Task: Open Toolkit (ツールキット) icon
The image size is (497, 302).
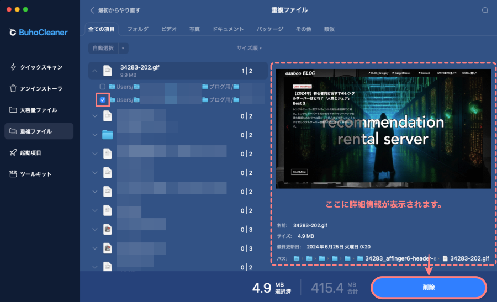Action: point(13,174)
